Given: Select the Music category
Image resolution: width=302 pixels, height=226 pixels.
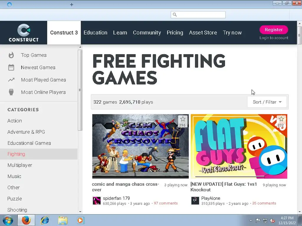Looking at the screenshot, I should point(14,176).
